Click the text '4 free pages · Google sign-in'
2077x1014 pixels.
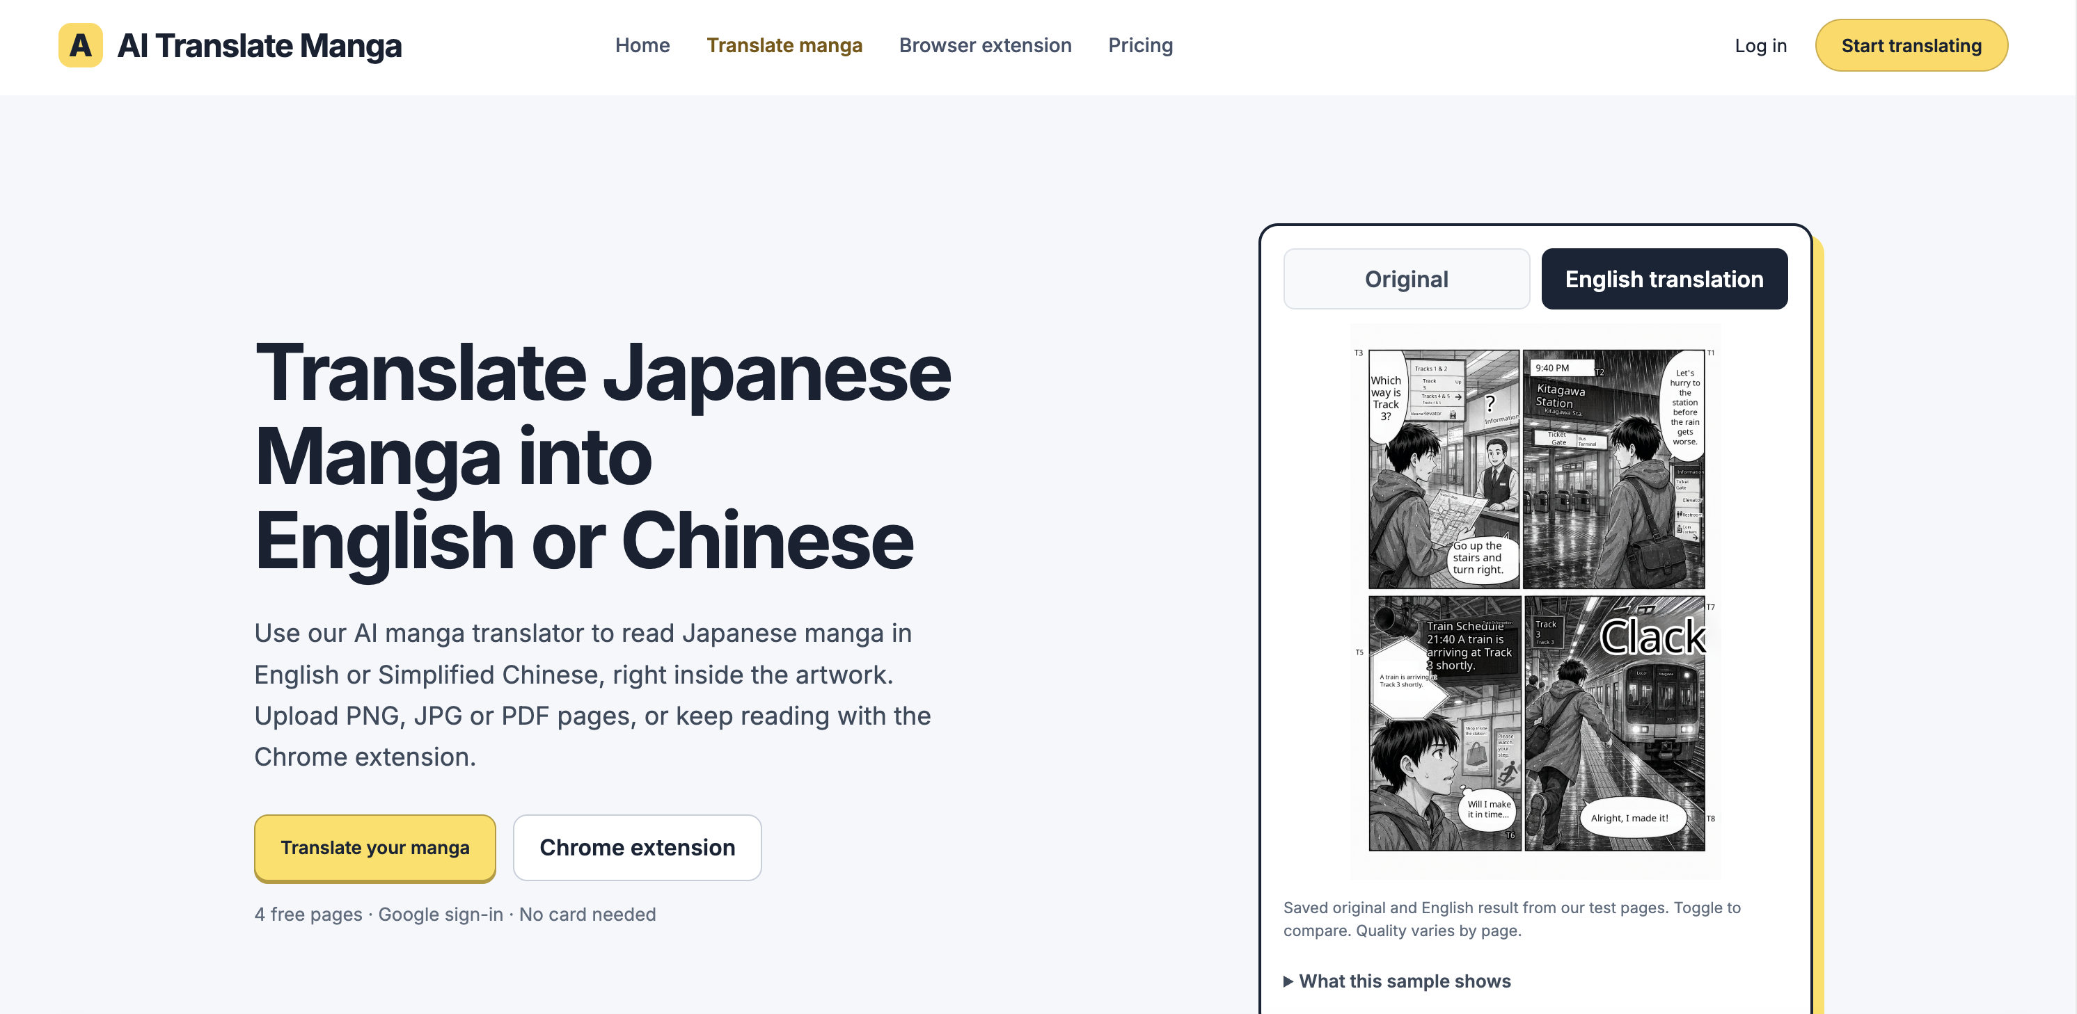(x=378, y=914)
